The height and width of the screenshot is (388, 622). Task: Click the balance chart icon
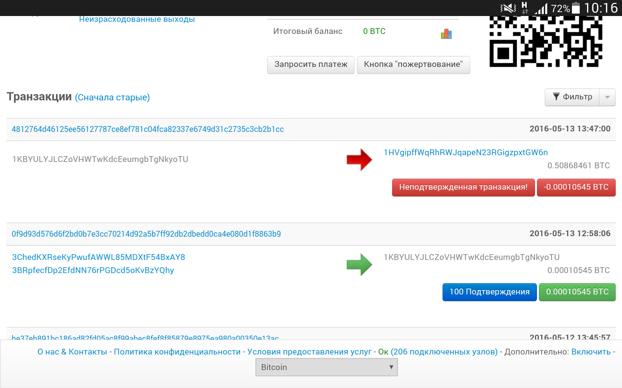(x=446, y=34)
